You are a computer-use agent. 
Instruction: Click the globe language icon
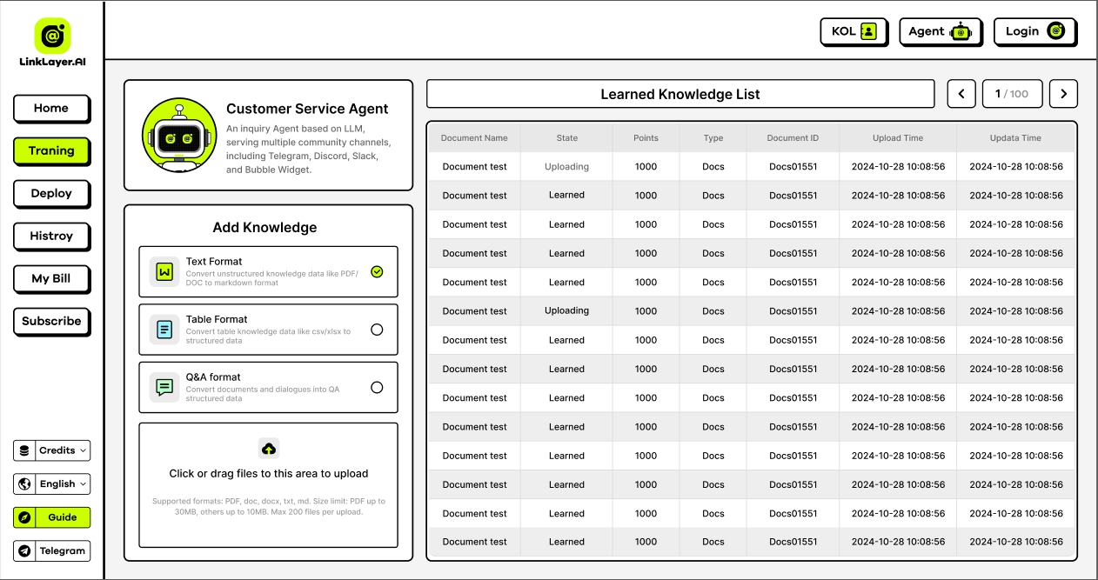coord(24,483)
